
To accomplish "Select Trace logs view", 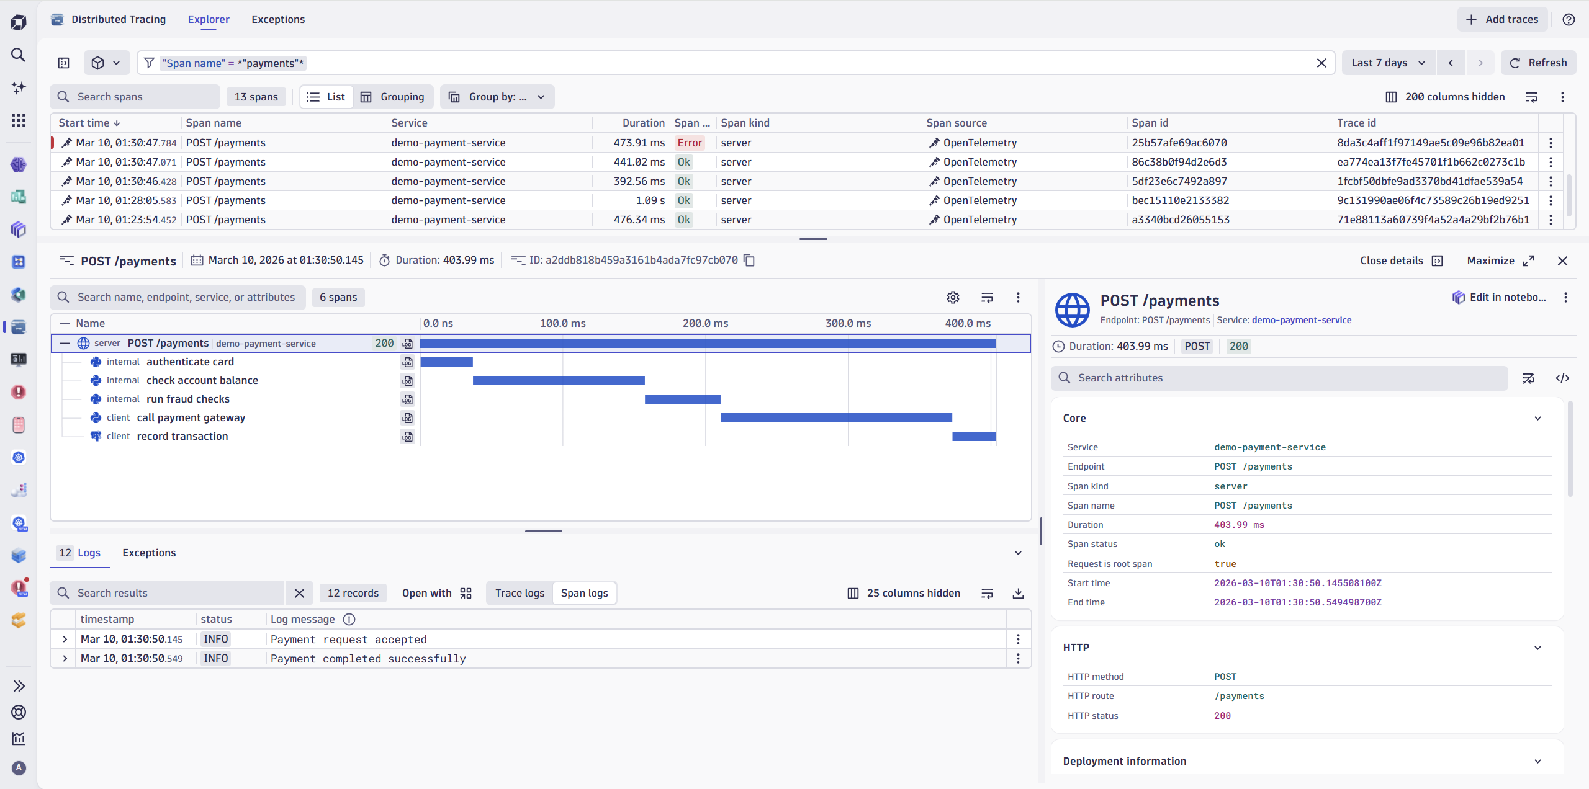I will (520, 593).
